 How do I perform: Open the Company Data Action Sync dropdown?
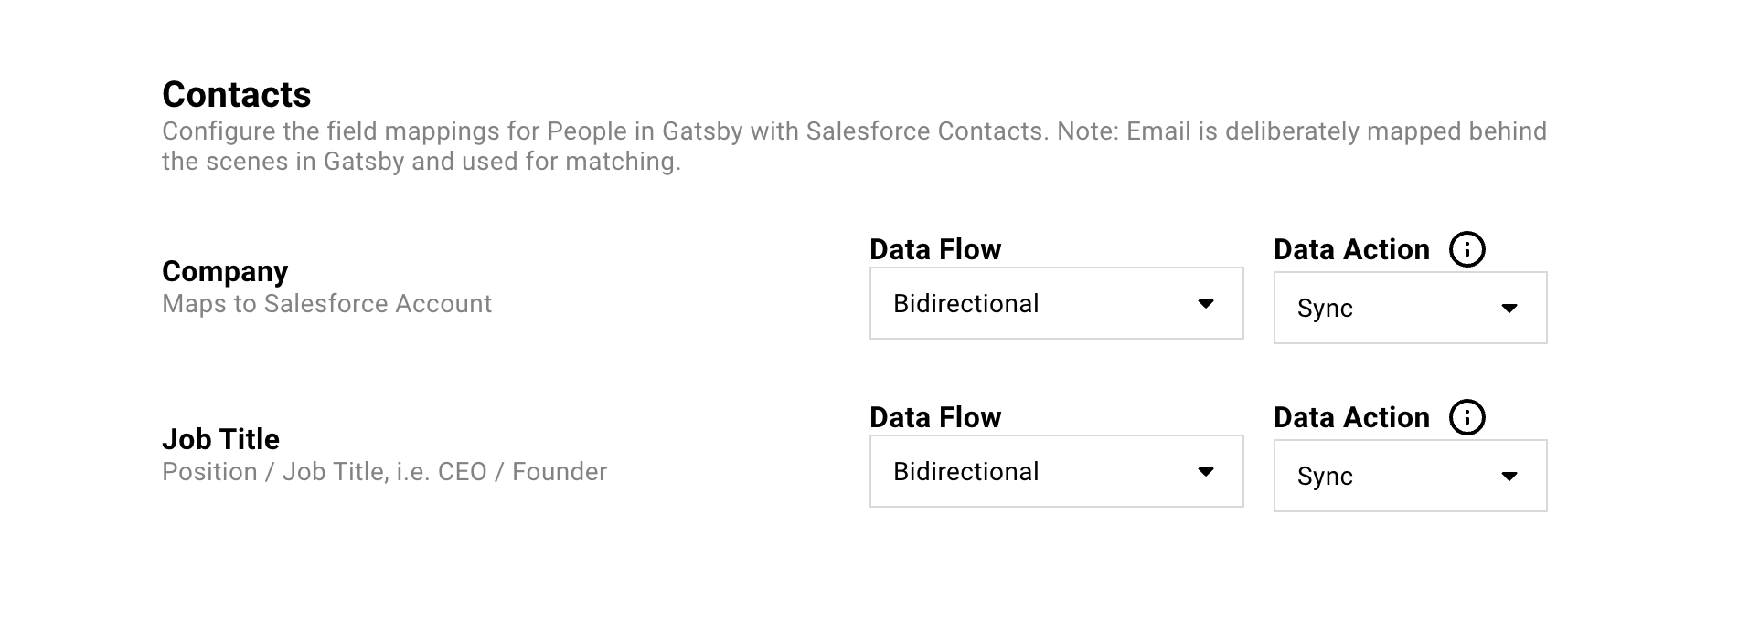[x=1409, y=308]
